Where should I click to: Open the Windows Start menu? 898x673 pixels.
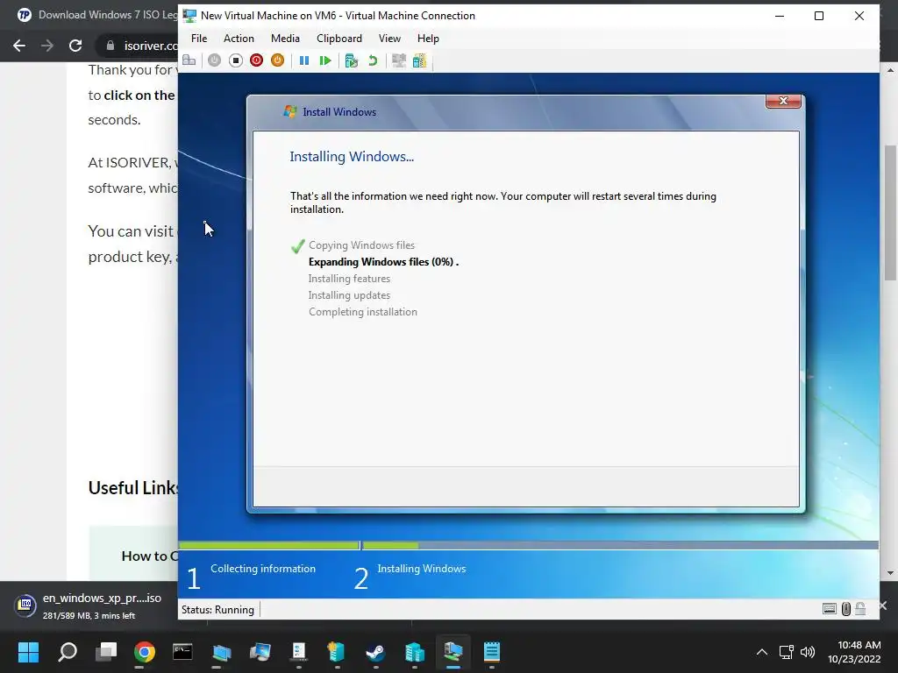[28, 652]
